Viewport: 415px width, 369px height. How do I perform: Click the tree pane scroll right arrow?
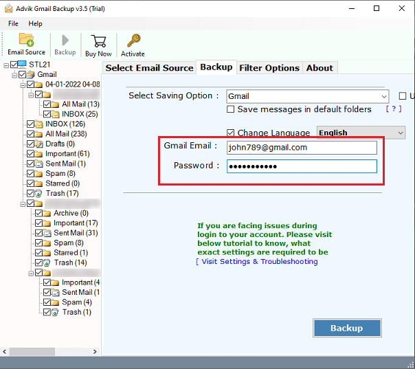pos(95,352)
